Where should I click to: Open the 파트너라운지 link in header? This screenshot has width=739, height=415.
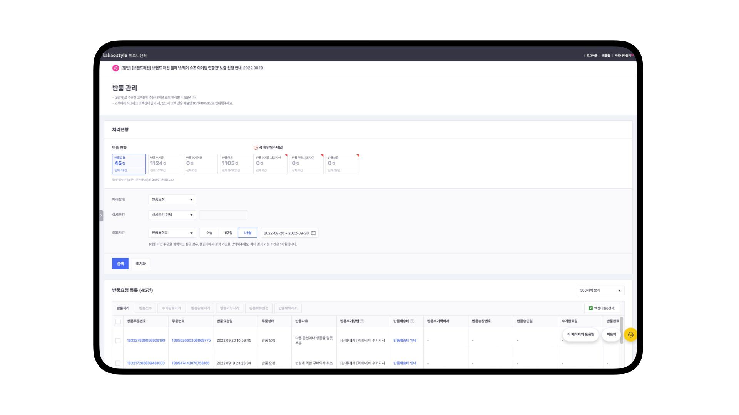point(623,56)
